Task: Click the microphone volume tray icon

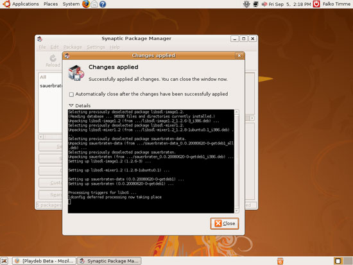Action: tap(246, 4)
